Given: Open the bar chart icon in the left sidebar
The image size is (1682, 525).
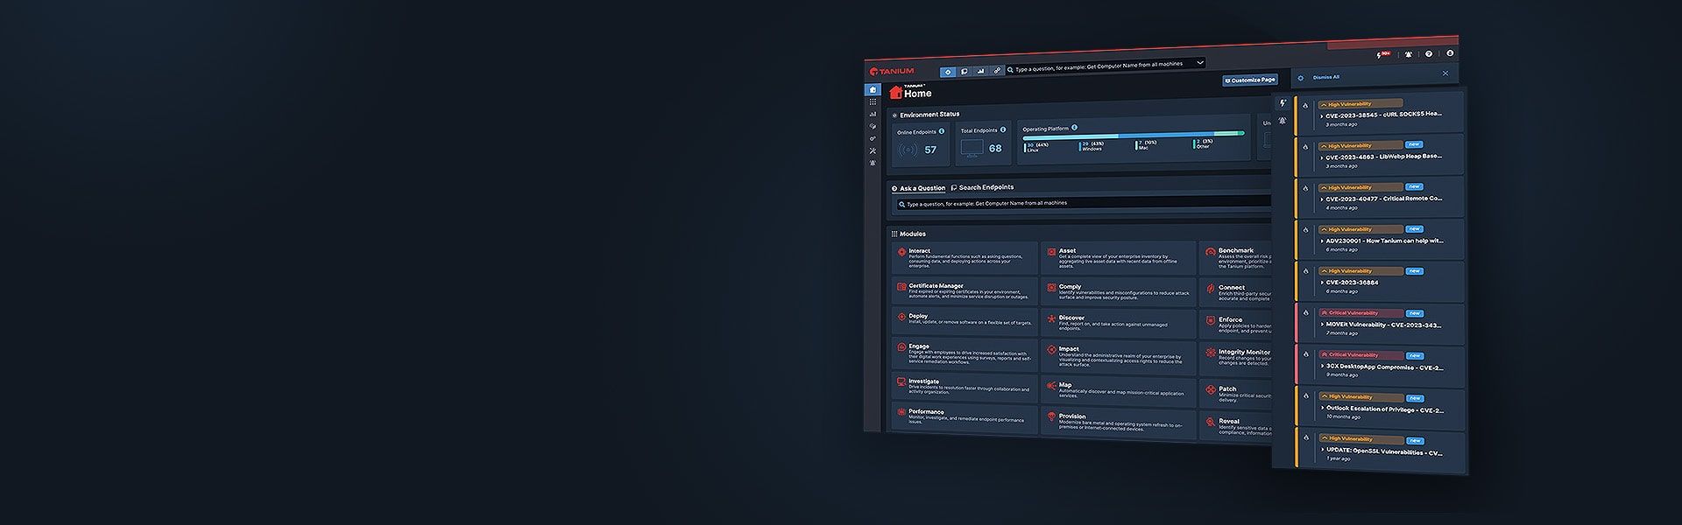Looking at the screenshot, I should [873, 115].
